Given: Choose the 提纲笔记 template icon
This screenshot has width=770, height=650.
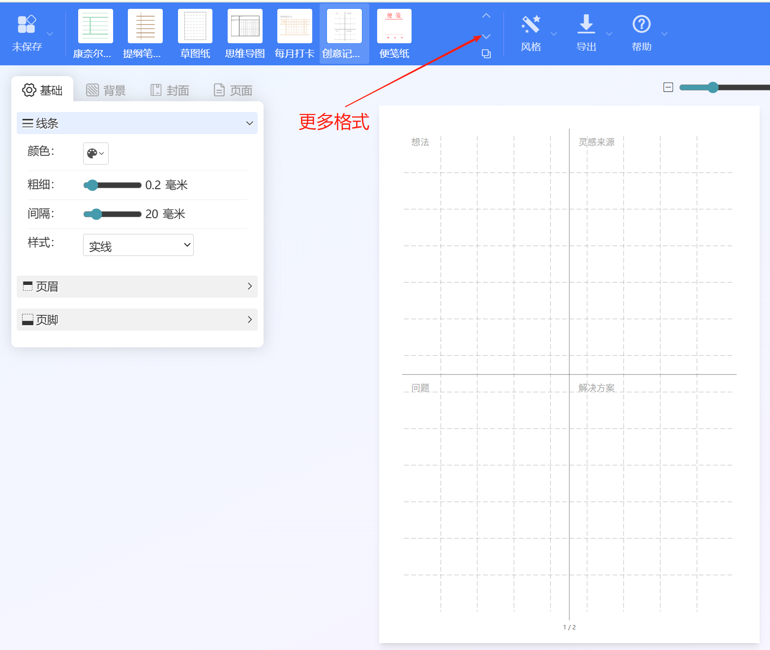Looking at the screenshot, I should click(x=145, y=27).
